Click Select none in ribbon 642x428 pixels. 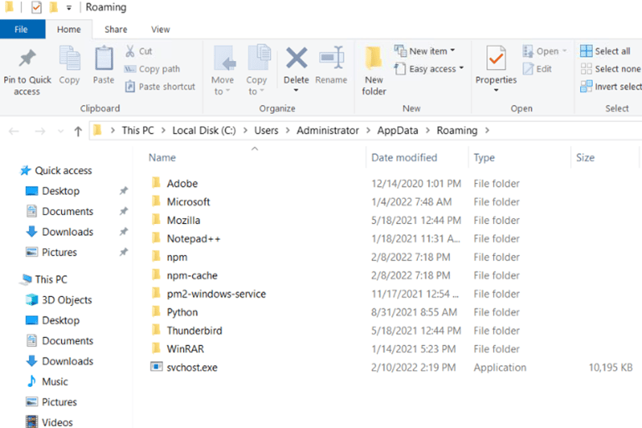point(610,69)
